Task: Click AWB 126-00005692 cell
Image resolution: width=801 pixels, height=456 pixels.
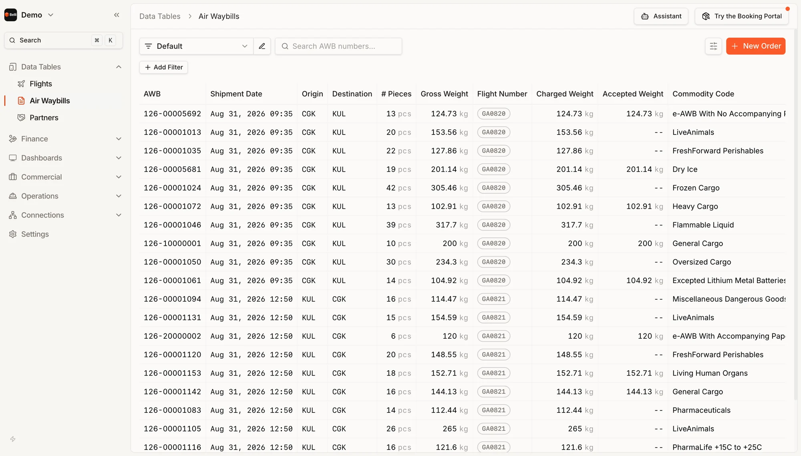Action: (173, 114)
